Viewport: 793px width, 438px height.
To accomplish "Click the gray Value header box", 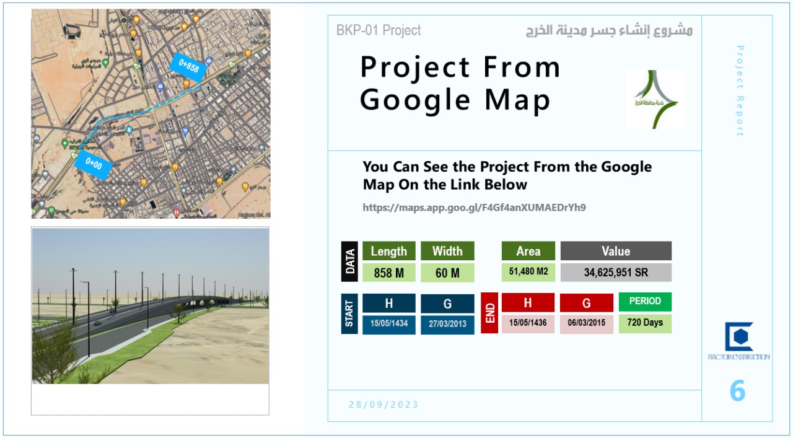I will (616, 251).
